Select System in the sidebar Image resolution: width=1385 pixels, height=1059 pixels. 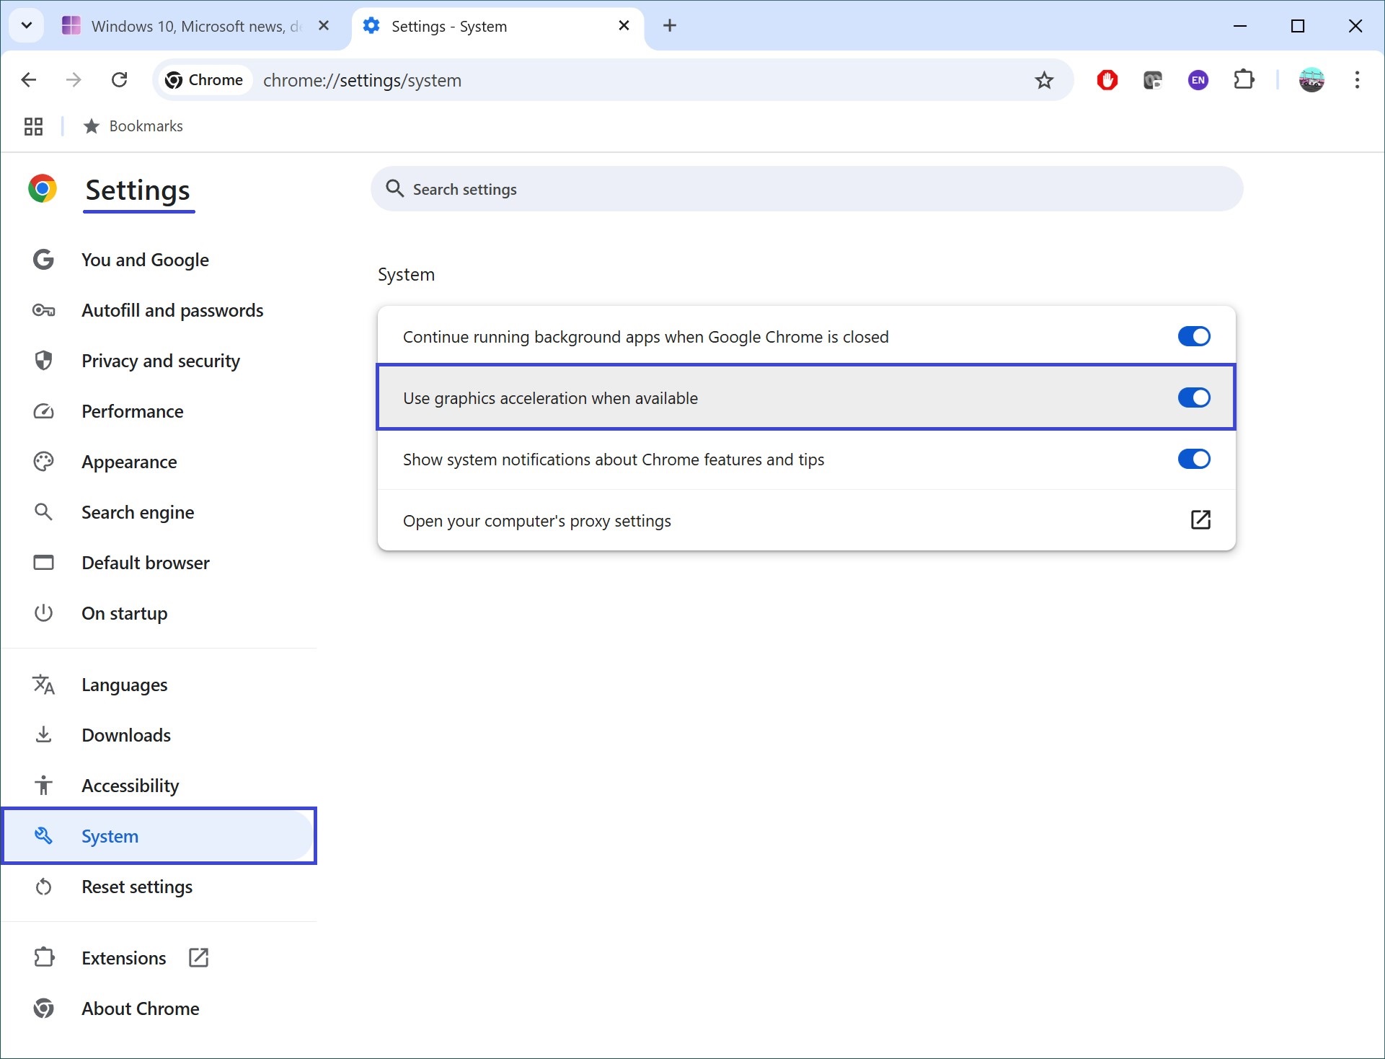159,836
